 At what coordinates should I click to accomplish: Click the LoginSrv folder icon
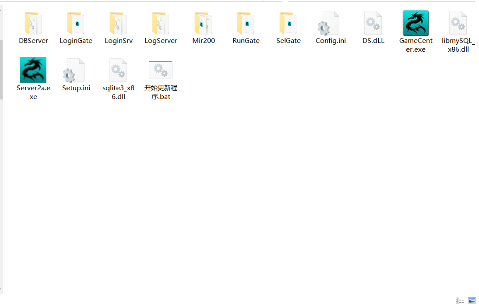[x=118, y=23]
